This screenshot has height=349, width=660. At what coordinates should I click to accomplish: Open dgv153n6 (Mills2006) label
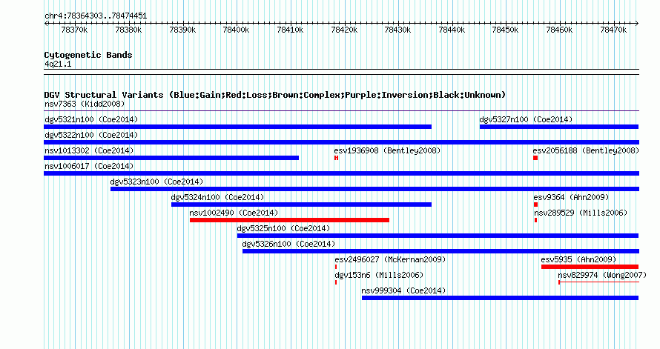pyautogui.click(x=379, y=275)
